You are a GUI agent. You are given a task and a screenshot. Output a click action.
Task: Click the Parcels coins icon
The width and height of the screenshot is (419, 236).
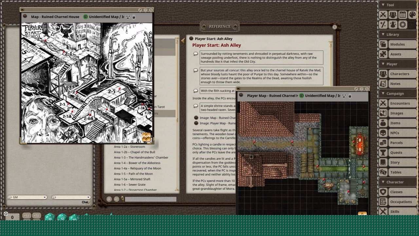point(383,143)
